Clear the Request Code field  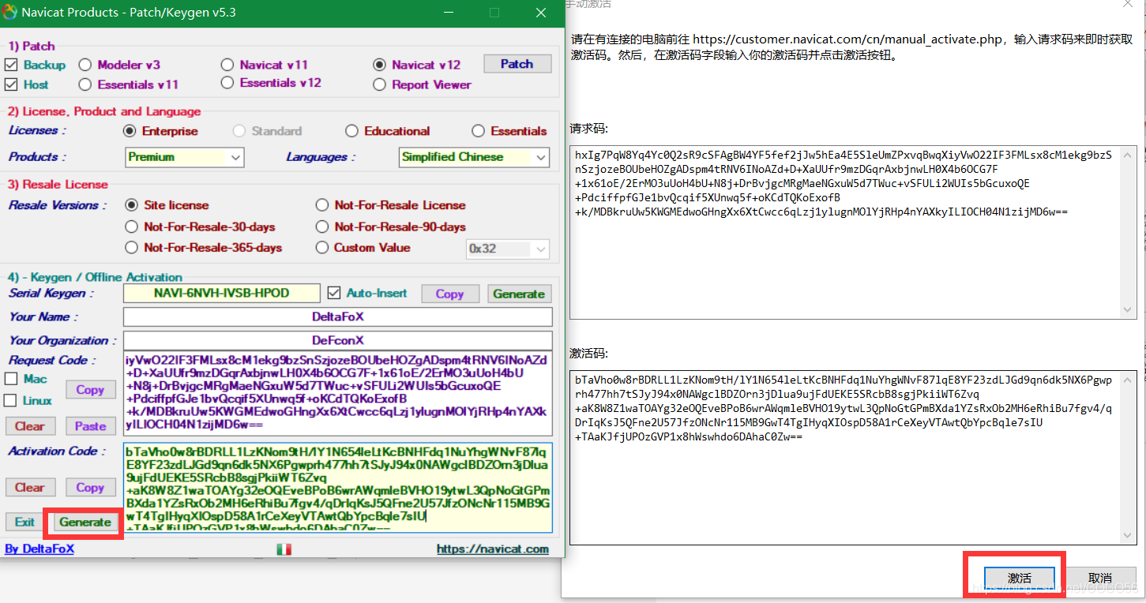[30, 426]
